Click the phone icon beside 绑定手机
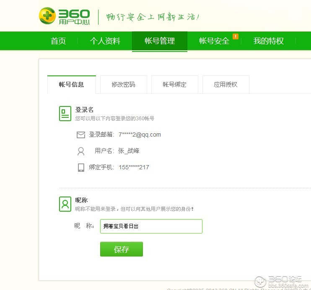The image size is (311, 290). (x=81, y=167)
